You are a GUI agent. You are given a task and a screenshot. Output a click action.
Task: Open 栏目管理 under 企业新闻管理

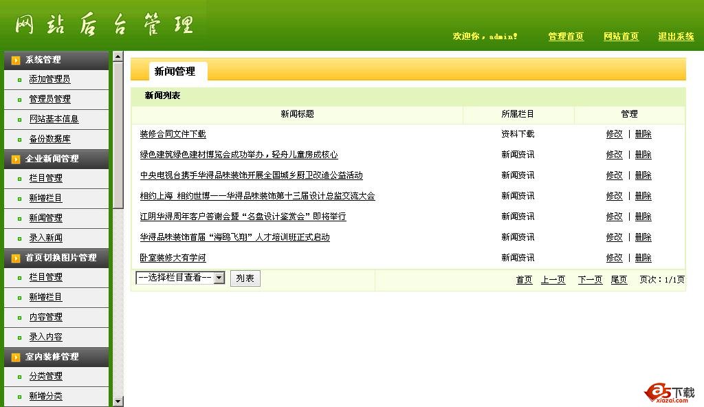46,178
